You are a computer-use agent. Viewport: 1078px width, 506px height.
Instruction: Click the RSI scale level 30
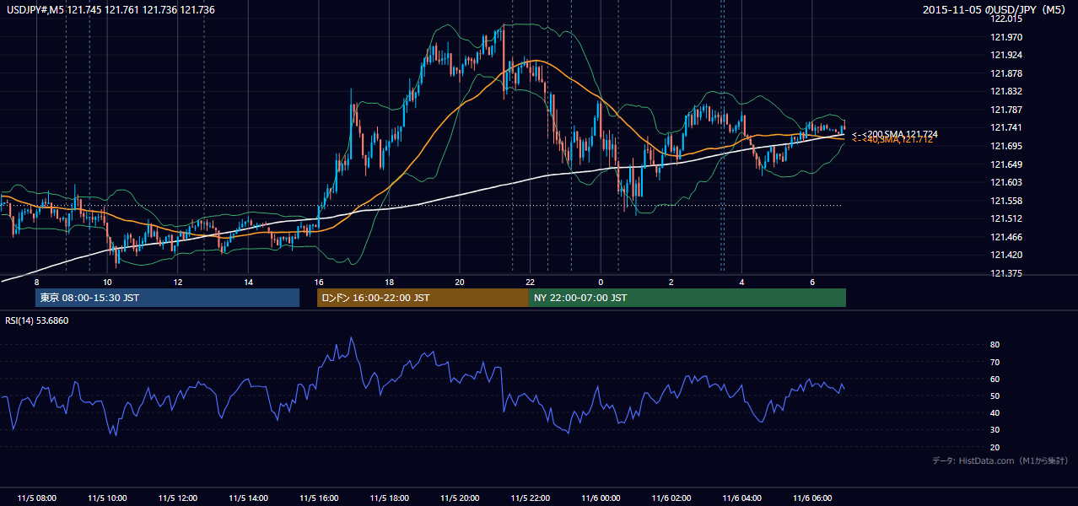[995, 430]
